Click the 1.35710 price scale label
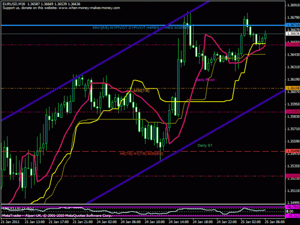This screenshot has width=300, height=225. click(293, 129)
